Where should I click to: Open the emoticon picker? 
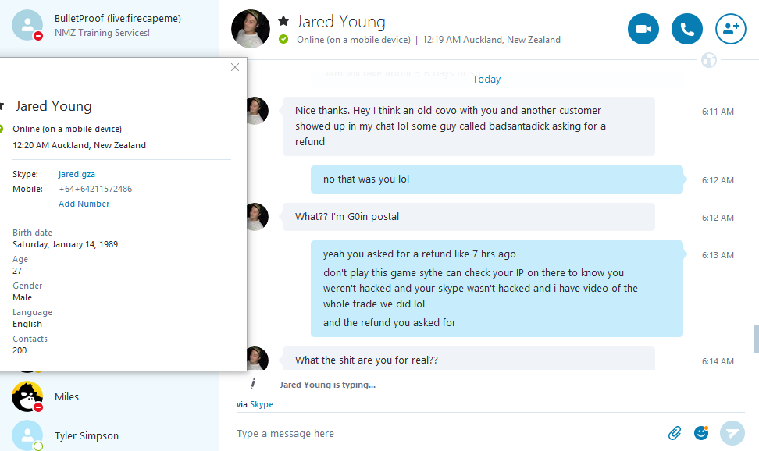[x=700, y=432]
